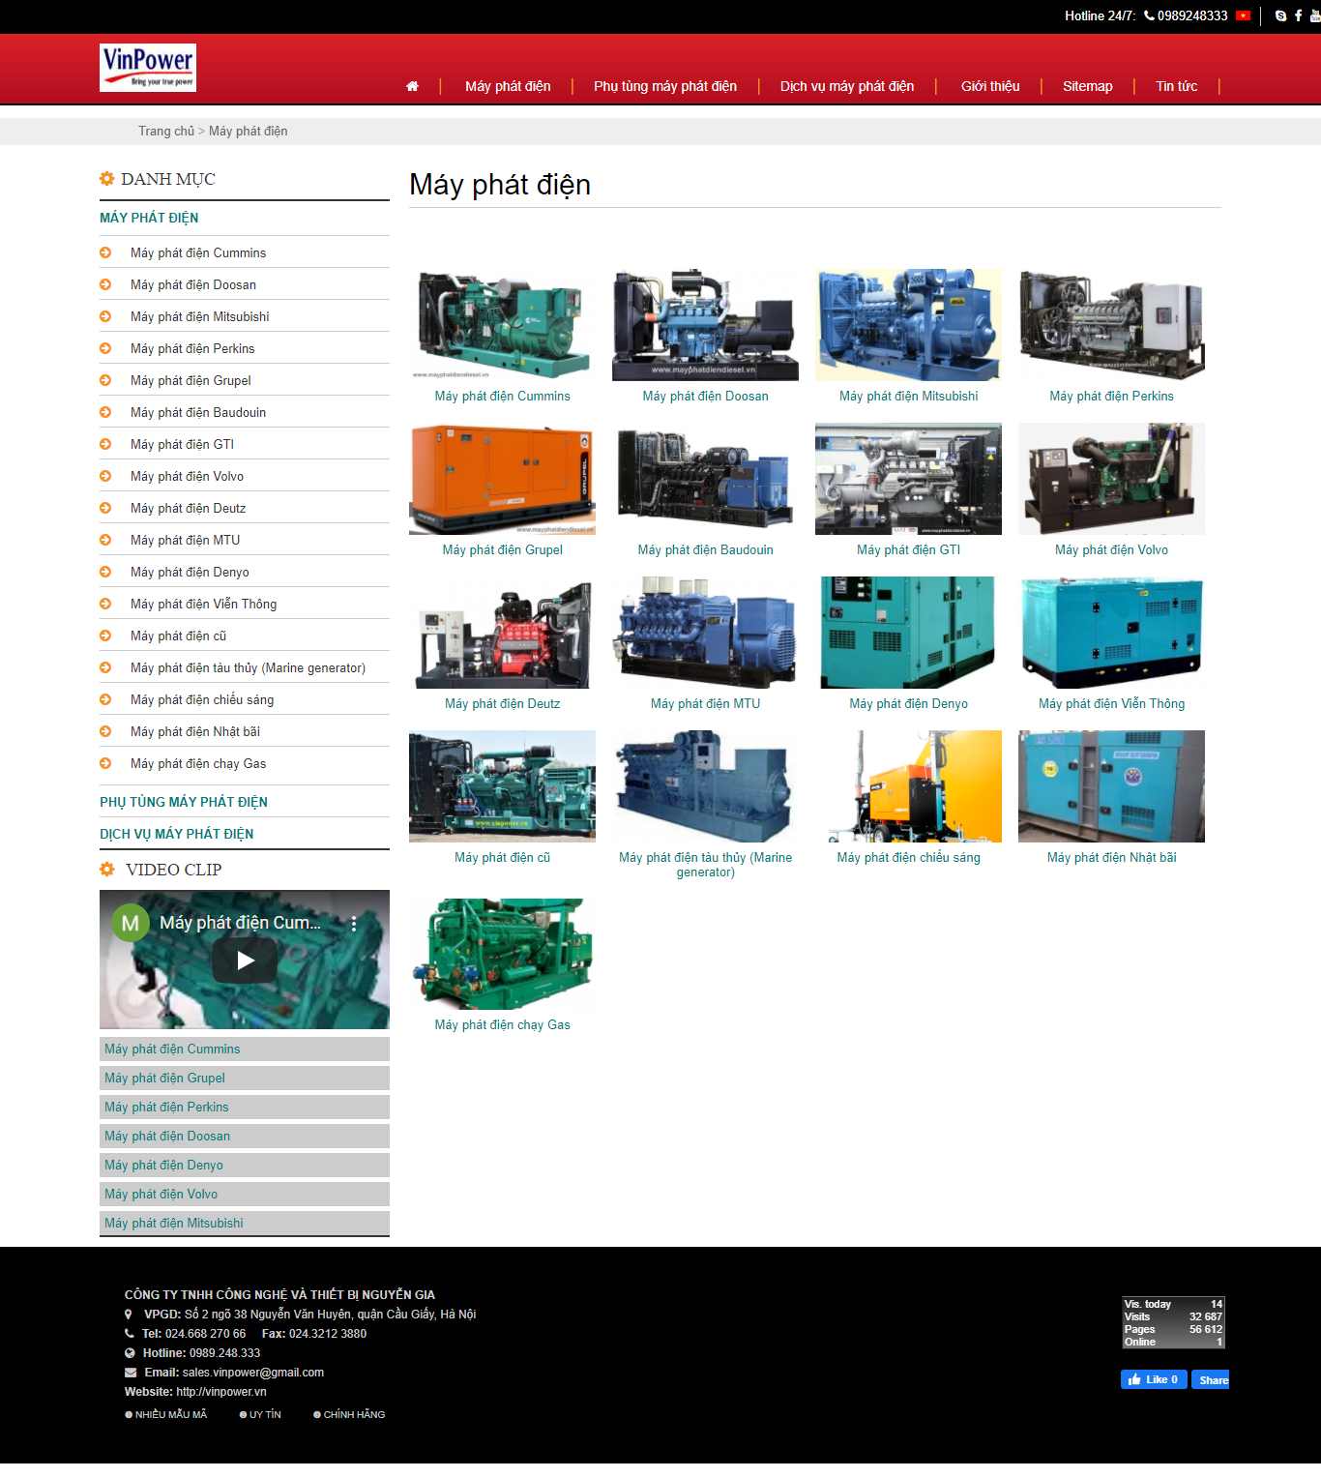Open the Tin tức menu item

pos(1176,86)
